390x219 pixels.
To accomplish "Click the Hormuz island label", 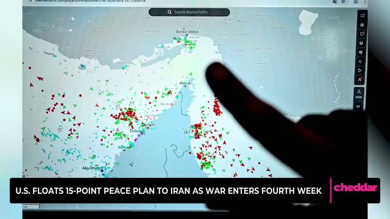I will tap(195, 37).
